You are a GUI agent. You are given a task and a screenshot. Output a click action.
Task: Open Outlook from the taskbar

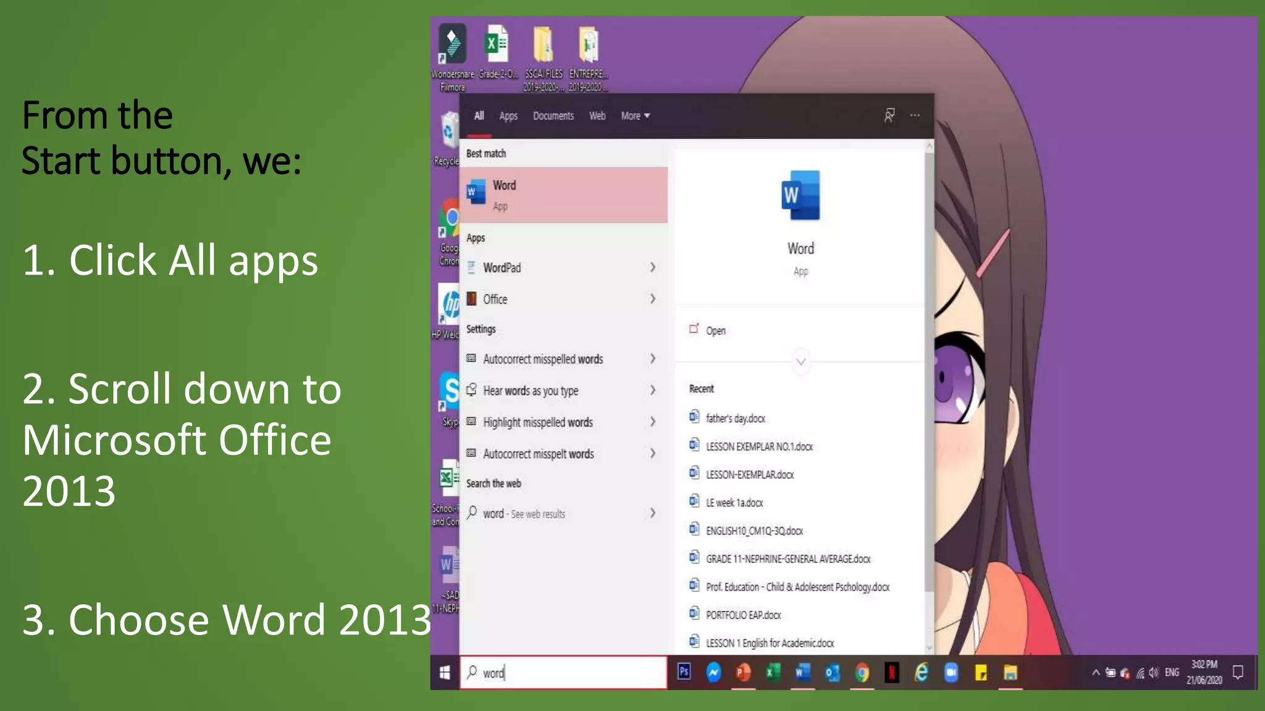click(x=832, y=672)
